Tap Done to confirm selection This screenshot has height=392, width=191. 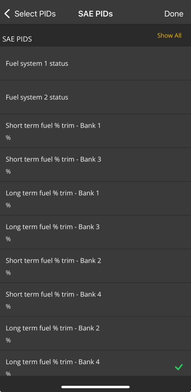point(174,14)
